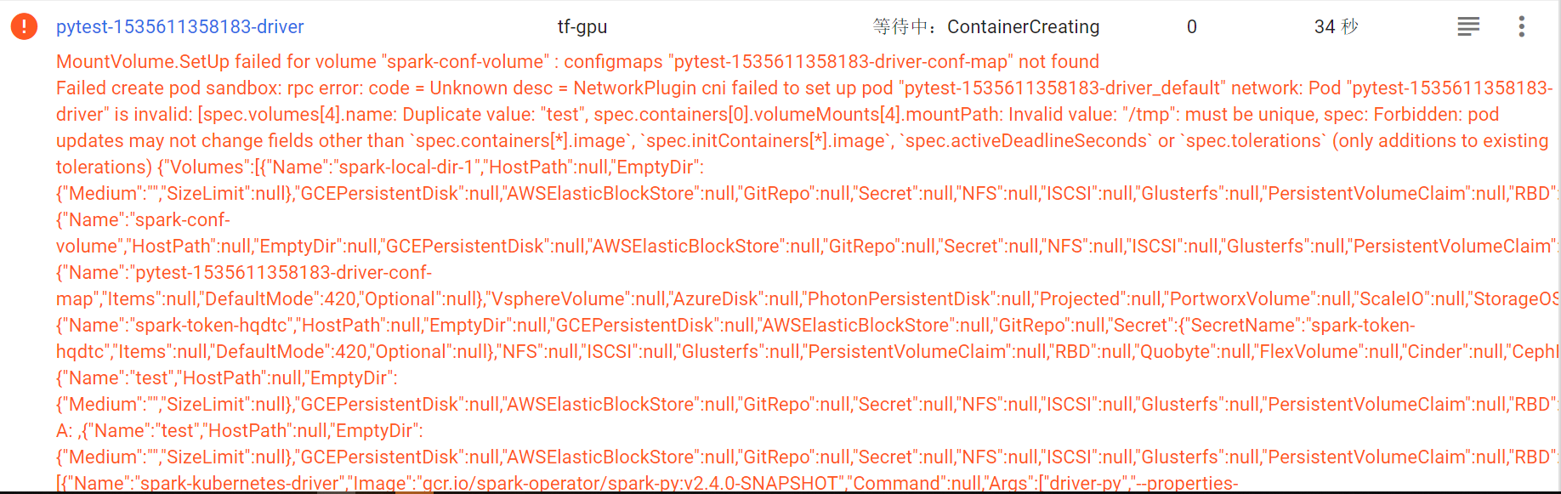Click the 34 秒 age value
1561x494 pixels.
point(1335,26)
